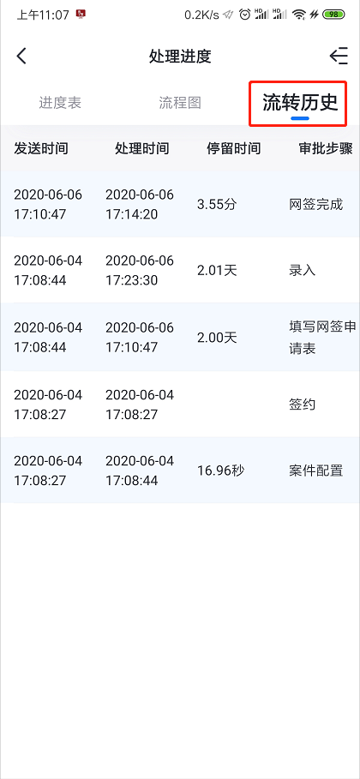Select the 流转历史 tab
Screen dimensions: 360x779
[300, 103]
